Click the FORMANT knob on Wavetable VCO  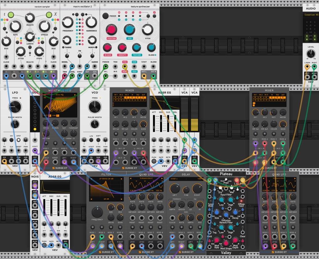[73, 123]
